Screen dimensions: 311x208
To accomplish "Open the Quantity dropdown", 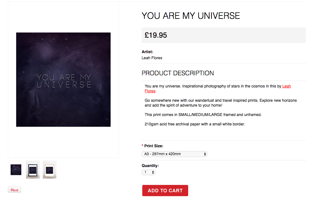I will pos(148,172).
